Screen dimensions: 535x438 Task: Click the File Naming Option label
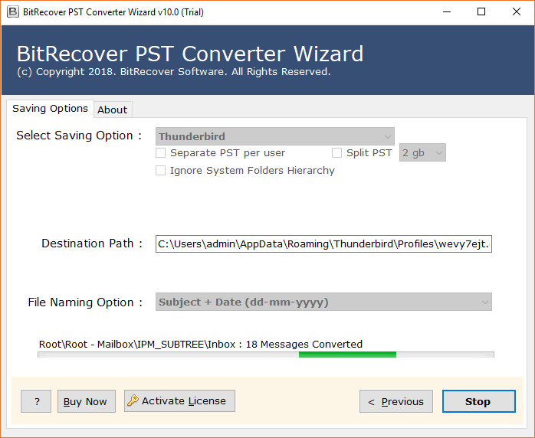tap(85, 302)
